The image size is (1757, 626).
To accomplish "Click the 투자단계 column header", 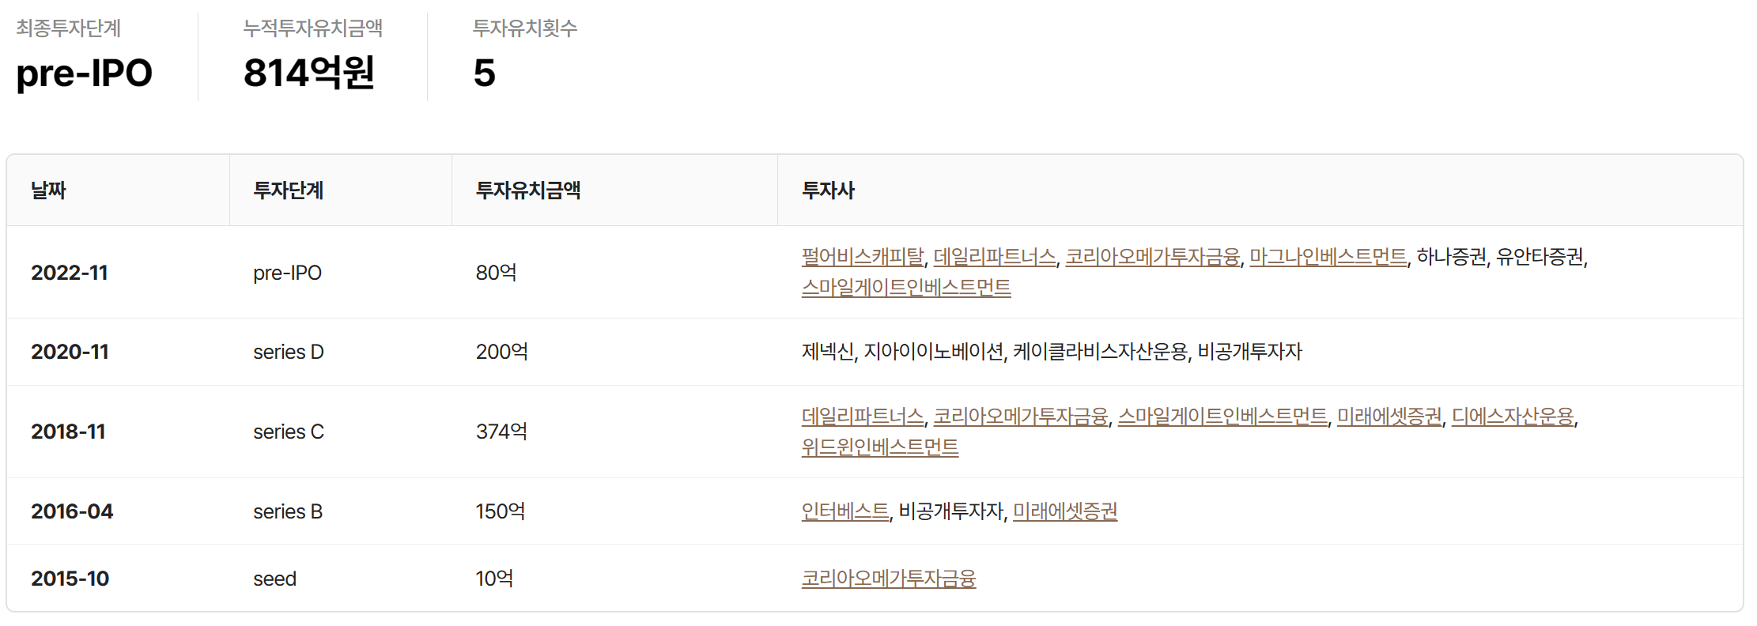I will click(x=288, y=190).
